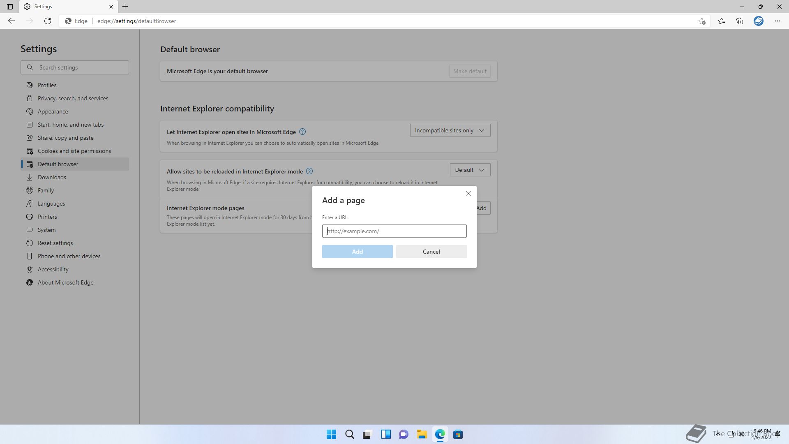The height and width of the screenshot is (444, 789).
Task: Click Phone and other devices icon
Action: (30, 256)
